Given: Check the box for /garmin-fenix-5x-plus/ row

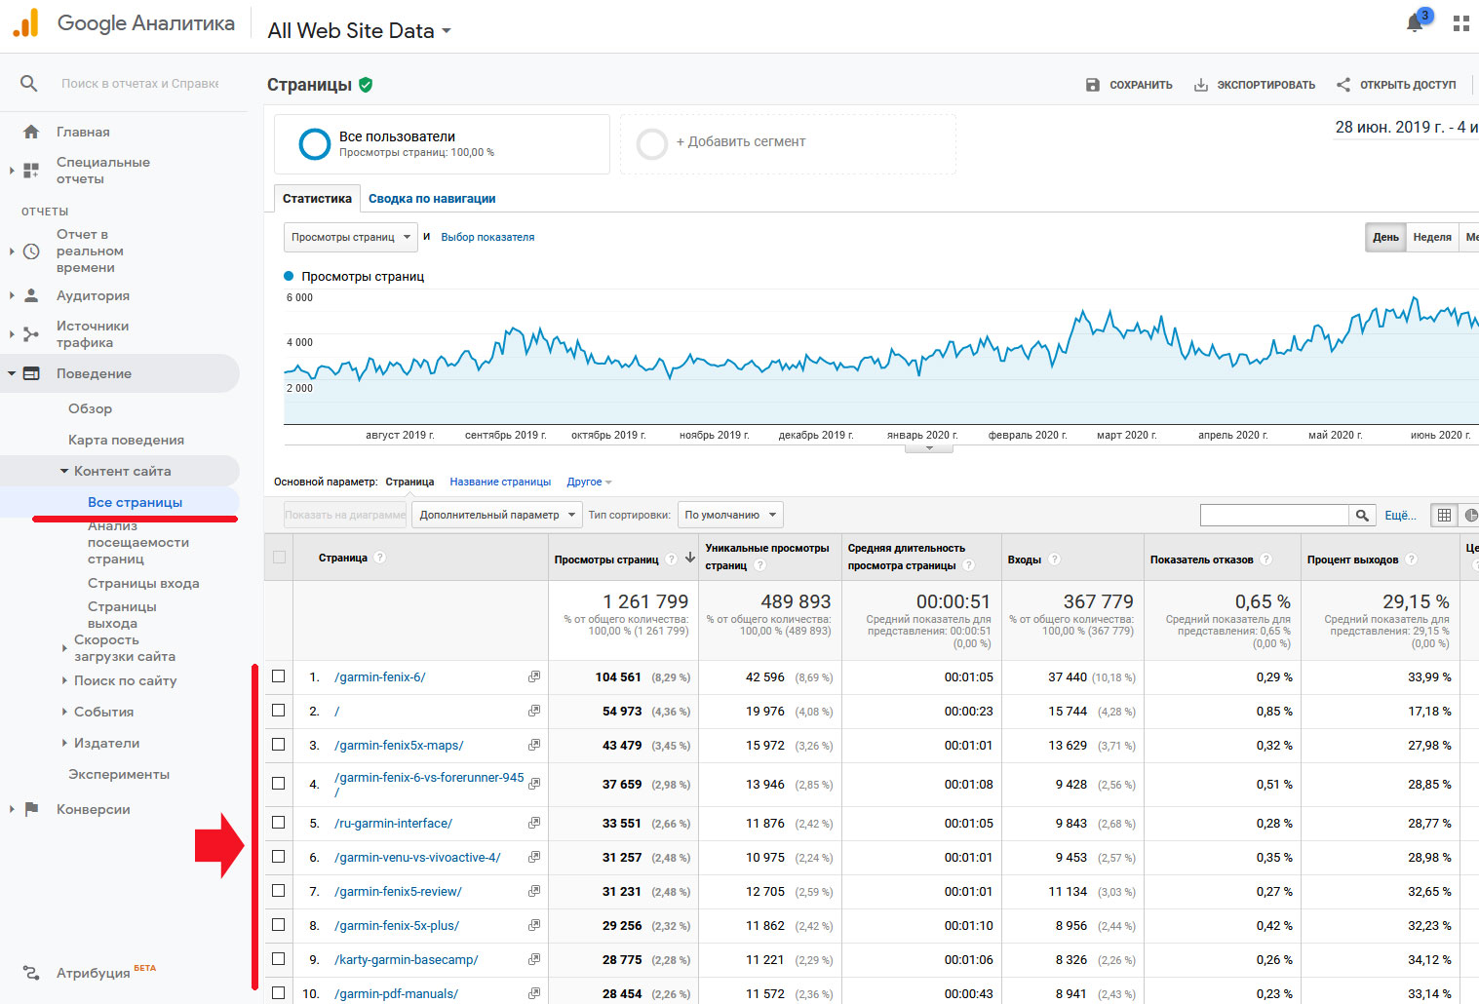Looking at the screenshot, I should point(279,925).
